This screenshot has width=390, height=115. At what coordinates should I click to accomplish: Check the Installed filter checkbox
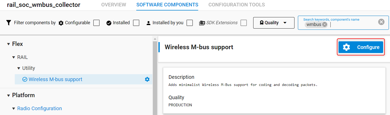136,23
